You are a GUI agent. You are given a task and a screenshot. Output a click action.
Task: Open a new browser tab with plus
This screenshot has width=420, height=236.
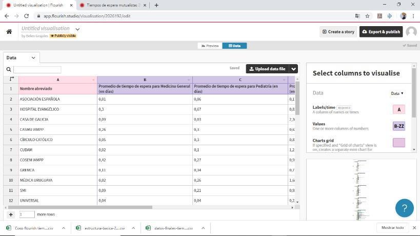coord(156,5)
